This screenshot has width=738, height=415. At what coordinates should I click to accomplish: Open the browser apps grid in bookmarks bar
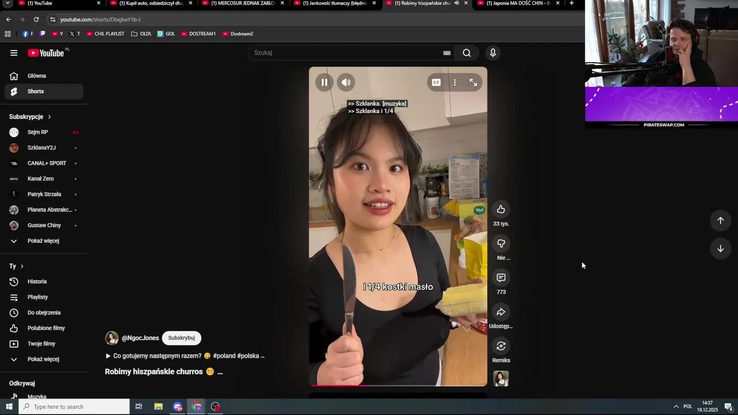(x=7, y=34)
